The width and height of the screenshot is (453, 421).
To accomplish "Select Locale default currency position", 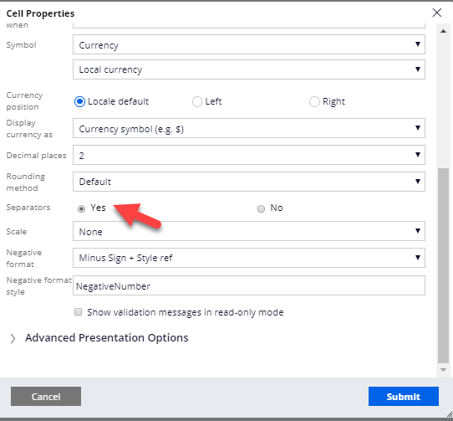I will [79, 101].
